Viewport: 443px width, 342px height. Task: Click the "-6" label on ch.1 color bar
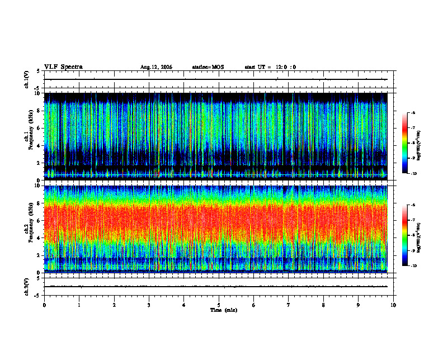(413, 112)
